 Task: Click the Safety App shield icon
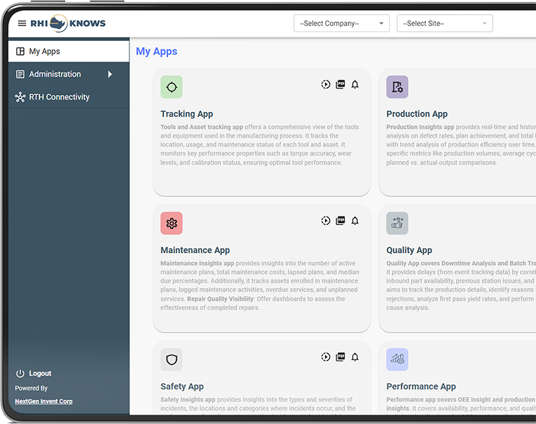pos(172,360)
